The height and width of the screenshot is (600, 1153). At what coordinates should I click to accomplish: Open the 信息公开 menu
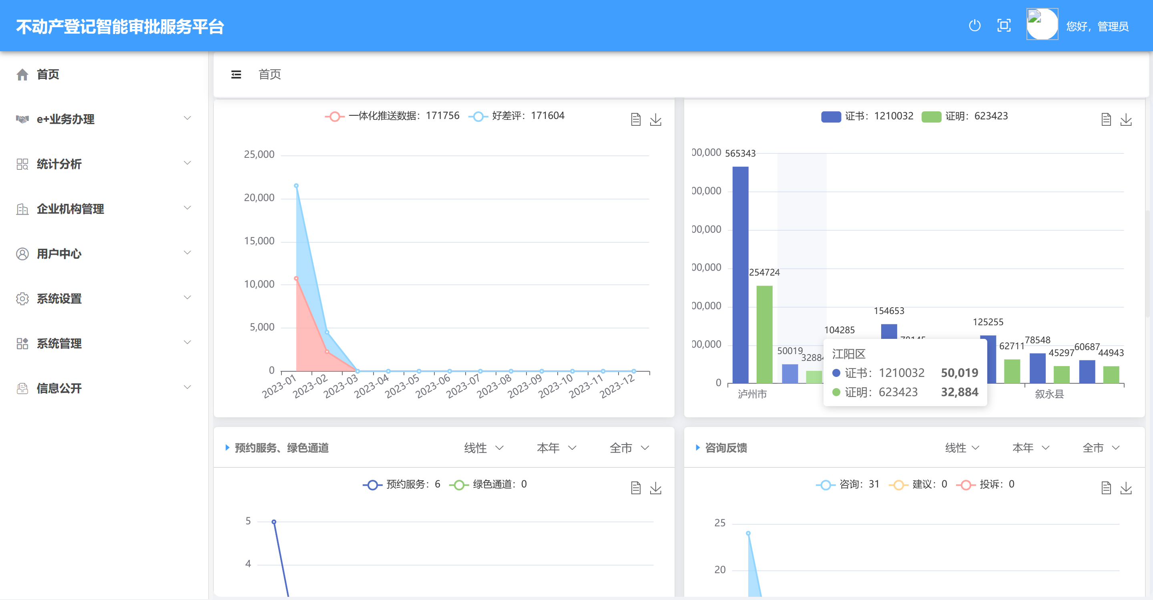pos(104,388)
